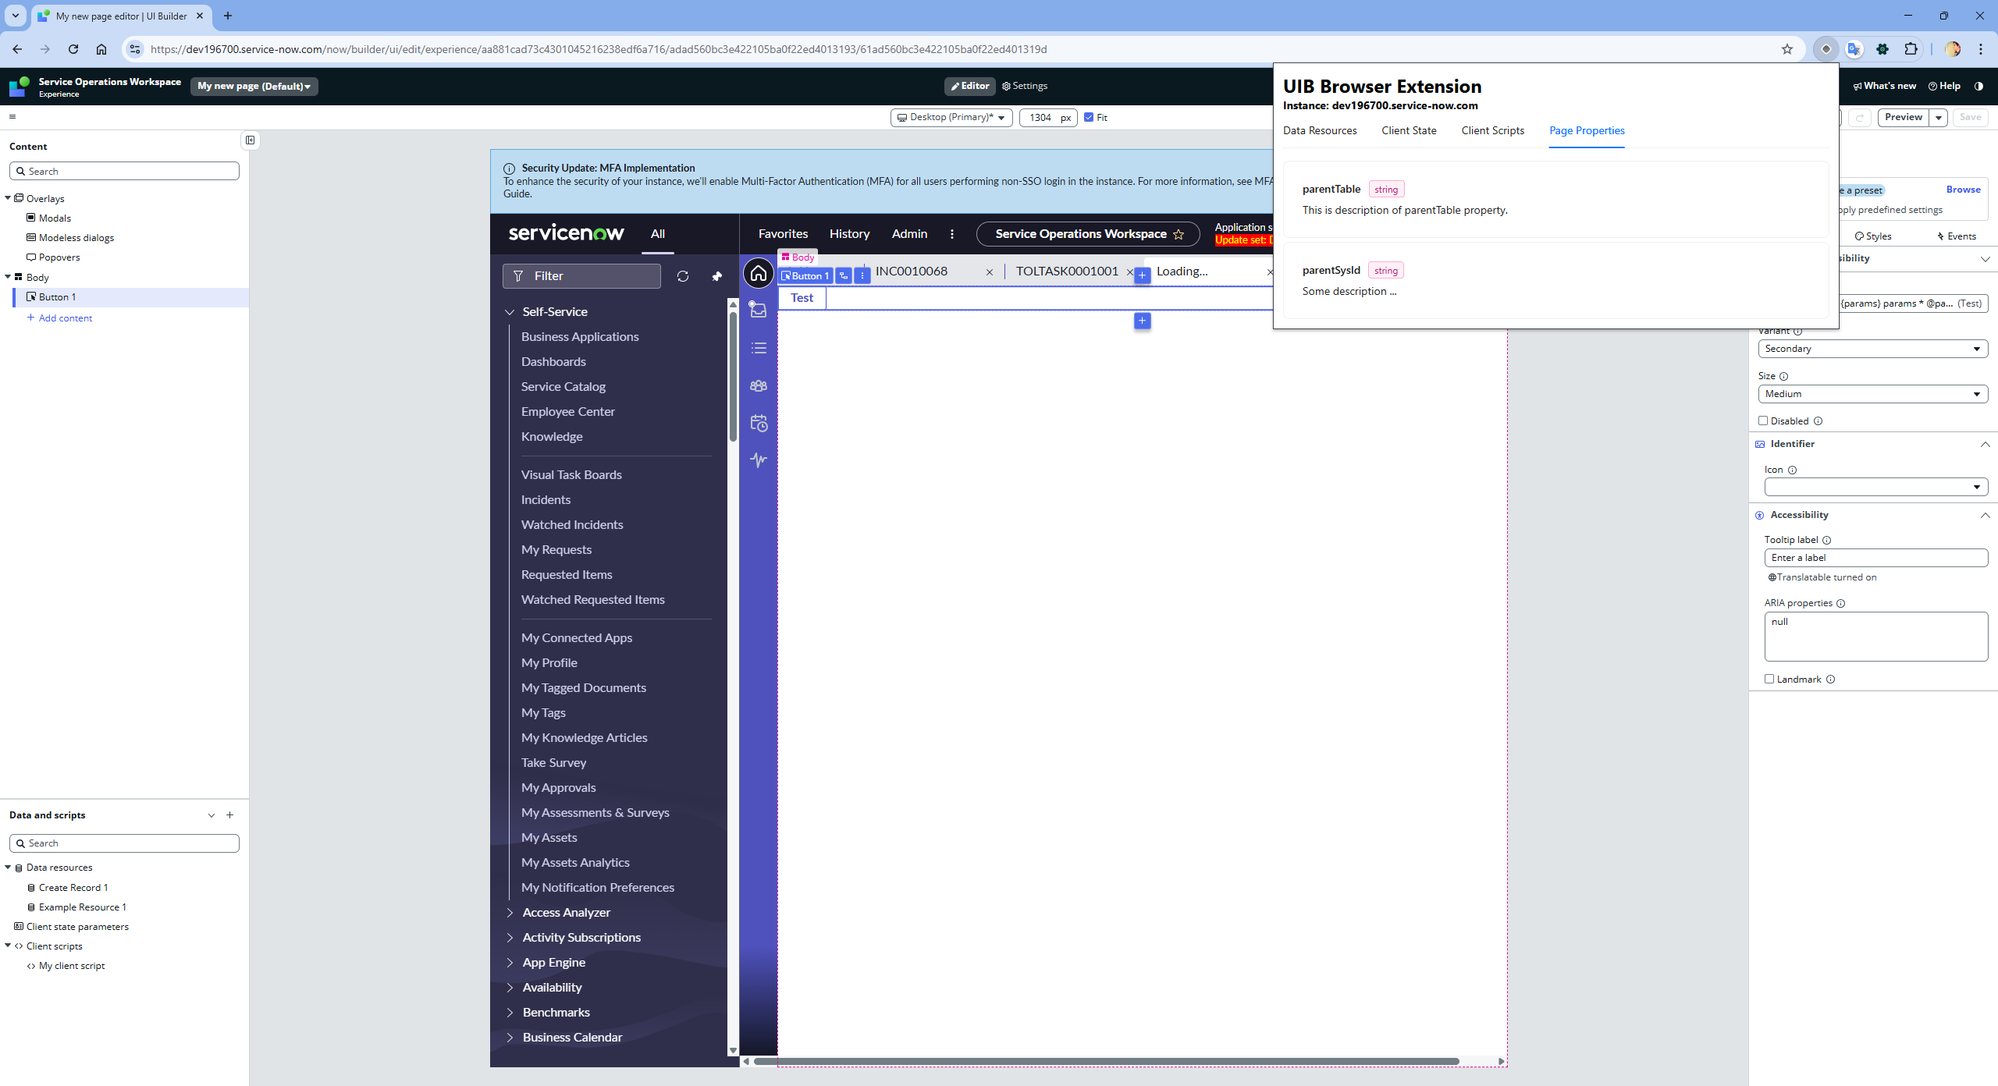Open the Size Medium dropdown
The image size is (1998, 1086).
pos(1872,394)
